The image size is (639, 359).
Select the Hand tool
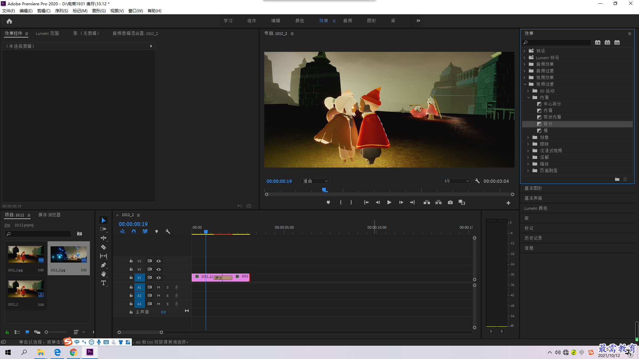[x=104, y=274]
